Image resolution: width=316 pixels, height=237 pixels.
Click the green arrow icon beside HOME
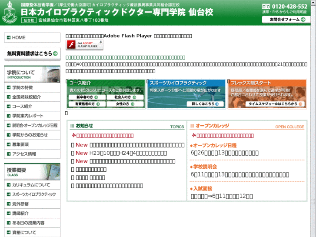click(x=9, y=37)
